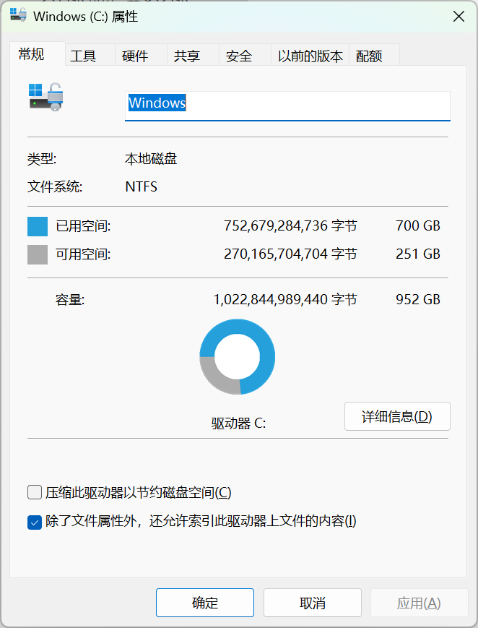Click the 251 GB free size
The image size is (478, 628).
pos(418,254)
